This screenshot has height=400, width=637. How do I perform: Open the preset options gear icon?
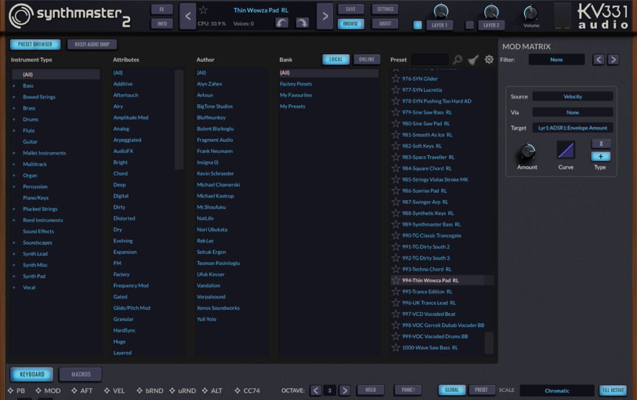[x=489, y=59]
